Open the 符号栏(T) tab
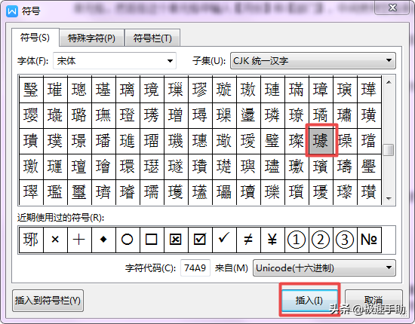 click(152, 38)
